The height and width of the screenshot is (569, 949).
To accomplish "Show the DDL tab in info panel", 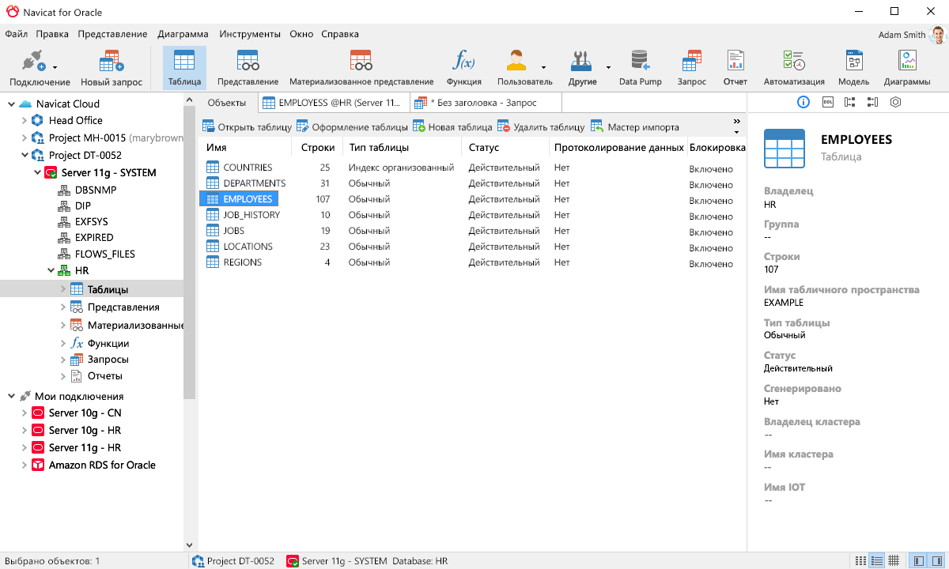I will (827, 102).
